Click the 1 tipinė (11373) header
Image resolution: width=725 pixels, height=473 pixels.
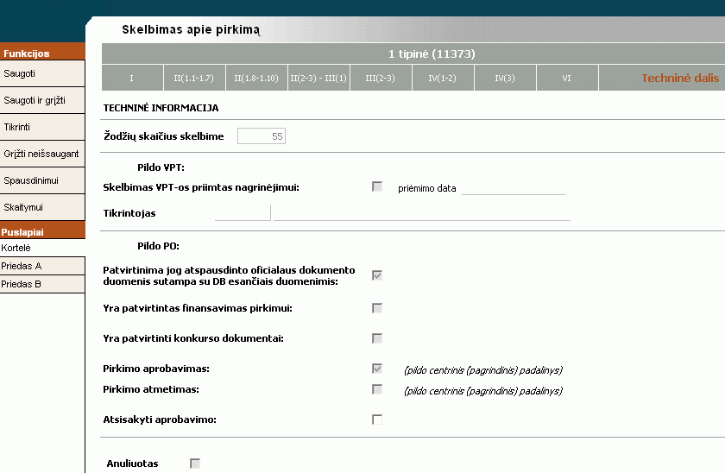point(432,54)
